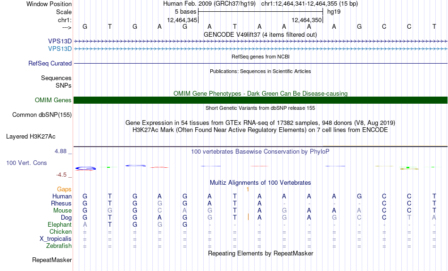
Task: Click the RepeatMasker track label
Action: (52, 260)
